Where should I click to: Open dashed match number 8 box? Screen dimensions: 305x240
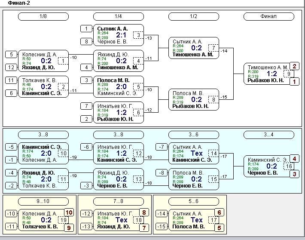click(213, 99)
